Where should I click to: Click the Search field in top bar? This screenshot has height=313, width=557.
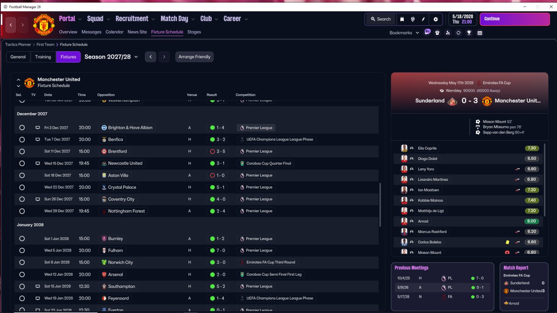coord(381,19)
